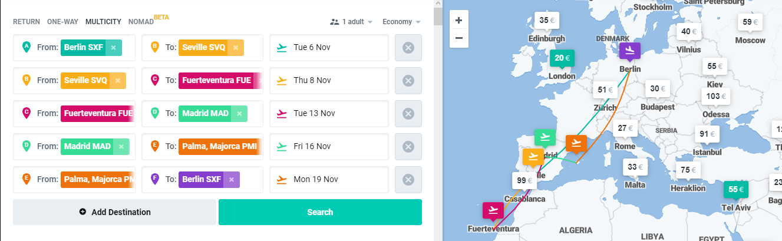
Task: Click the orange Palma marker on map
Action: (576, 143)
